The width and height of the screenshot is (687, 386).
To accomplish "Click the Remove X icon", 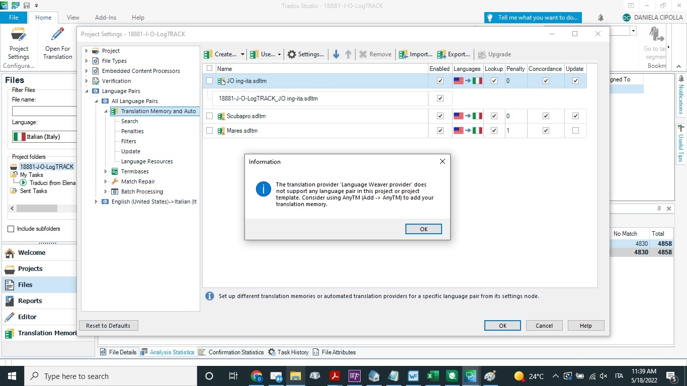I will (363, 54).
